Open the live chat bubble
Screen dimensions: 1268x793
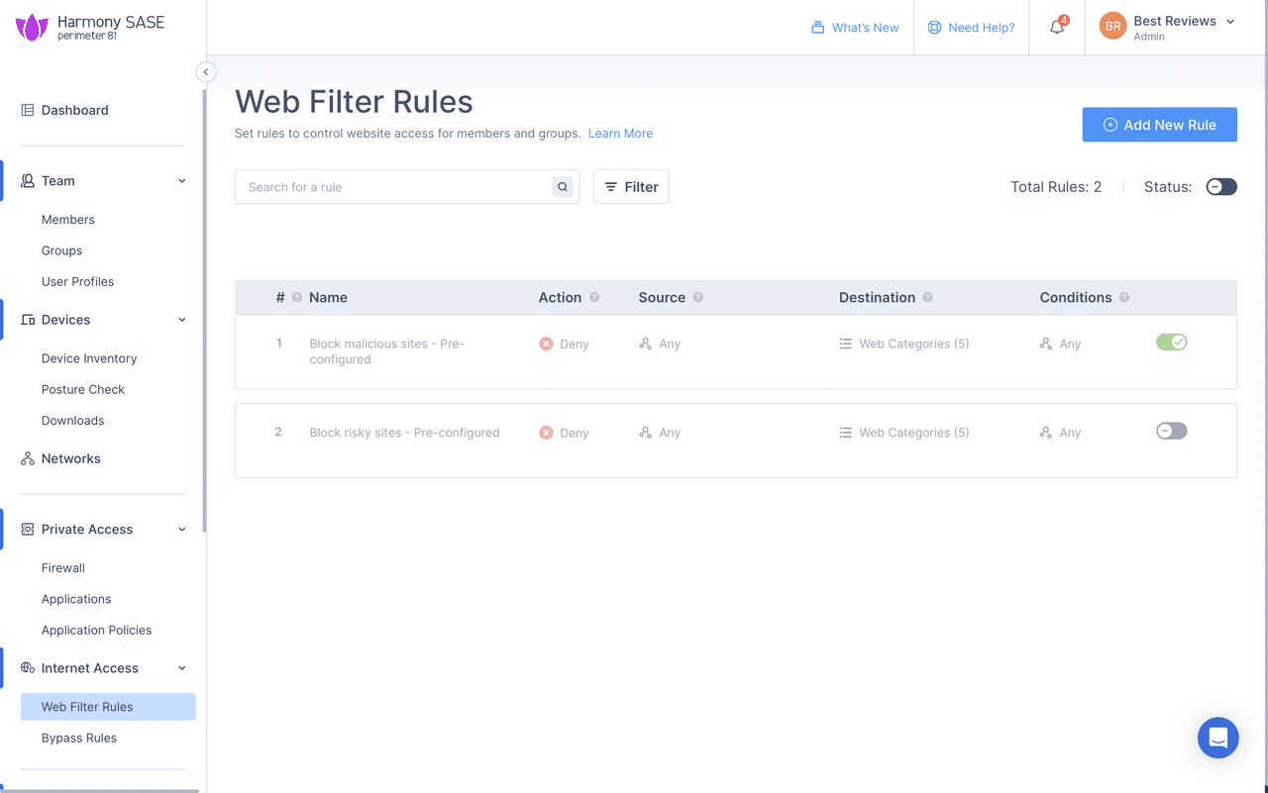coord(1217,738)
